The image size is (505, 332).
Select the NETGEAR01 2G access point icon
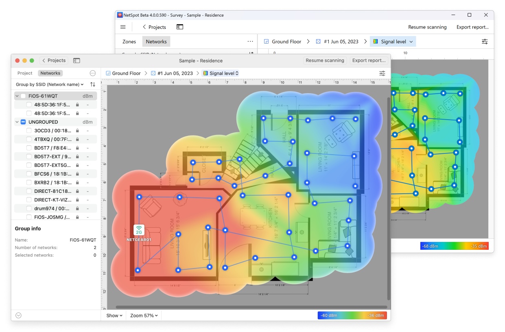(139, 229)
